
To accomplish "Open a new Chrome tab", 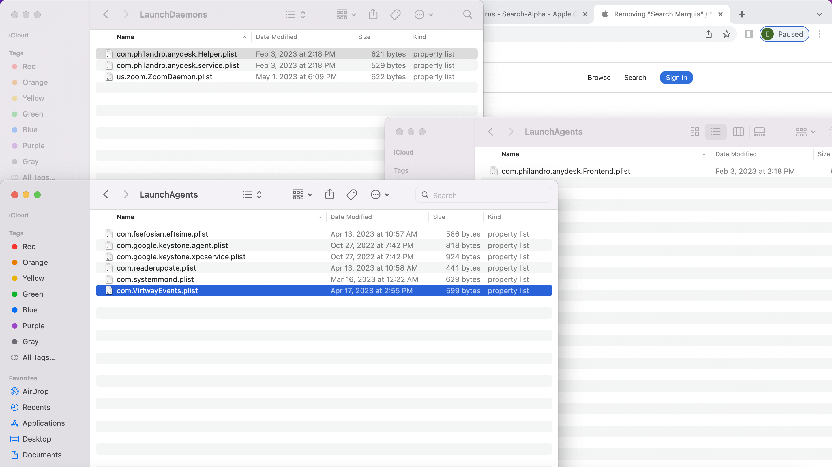I will pyautogui.click(x=742, y=14).
